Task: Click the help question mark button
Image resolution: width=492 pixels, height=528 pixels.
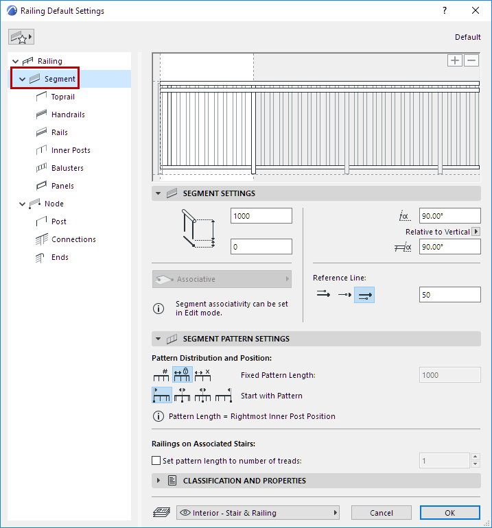Action: 445,11
